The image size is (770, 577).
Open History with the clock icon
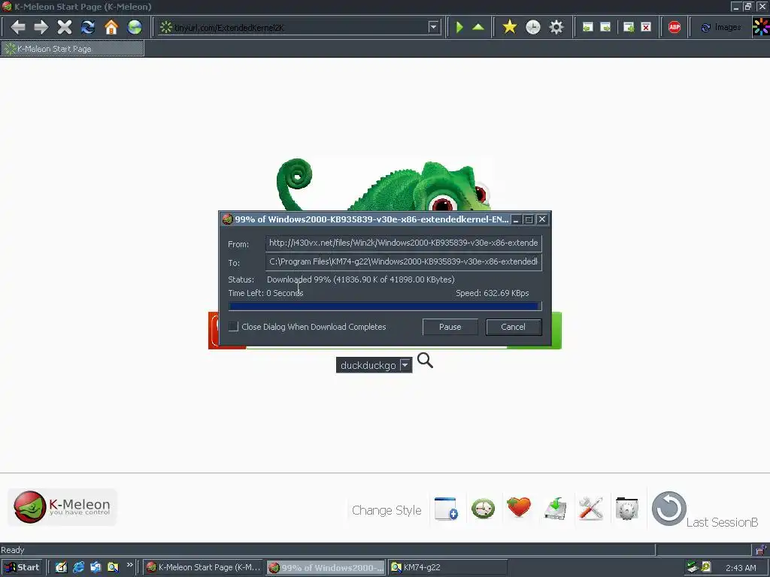point(533,27)
